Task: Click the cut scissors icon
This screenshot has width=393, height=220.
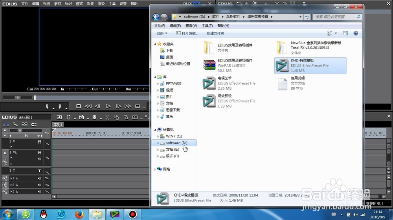Action: 107,117
